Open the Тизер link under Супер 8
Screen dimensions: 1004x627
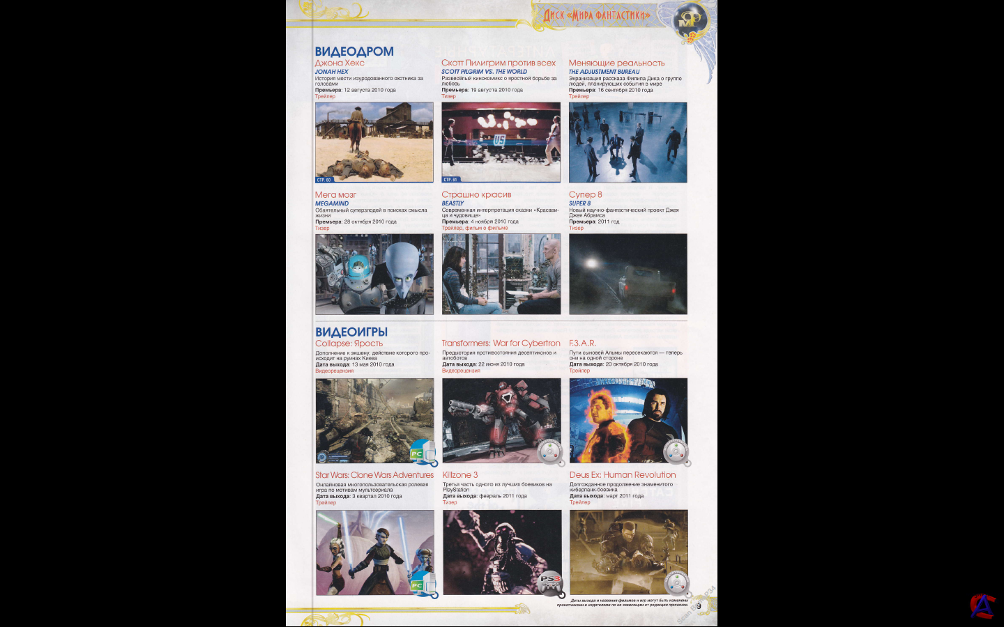576,228
